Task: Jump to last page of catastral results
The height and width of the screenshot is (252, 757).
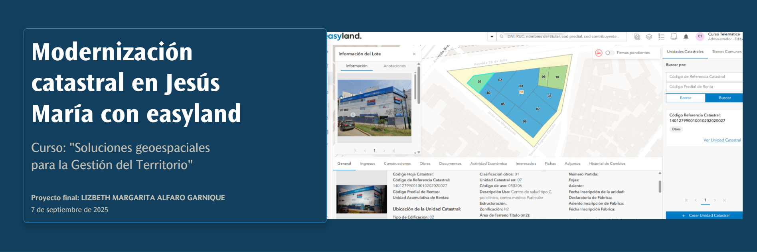Action: [x=724, y=200]
